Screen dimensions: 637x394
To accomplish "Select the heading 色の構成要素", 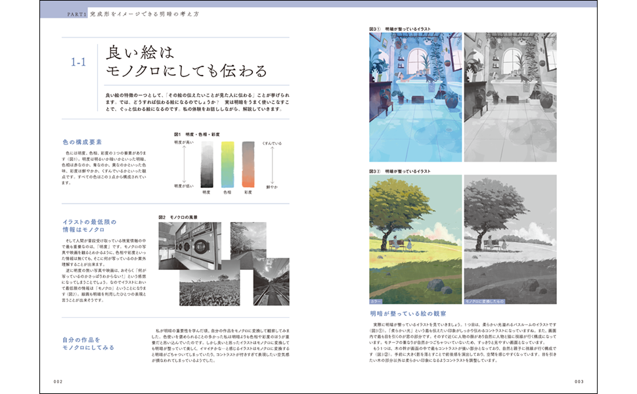I will click(82, 142).
